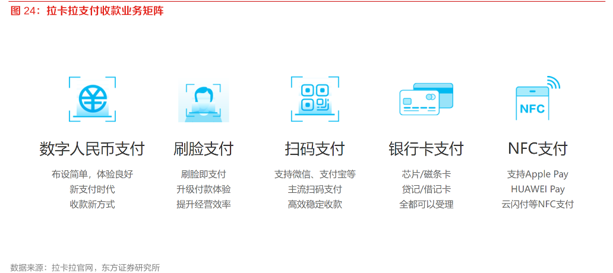The height and width of the screenshot is (273, 613).
Task: Click the text 收款新方式
Action: [x=92, y=204]
